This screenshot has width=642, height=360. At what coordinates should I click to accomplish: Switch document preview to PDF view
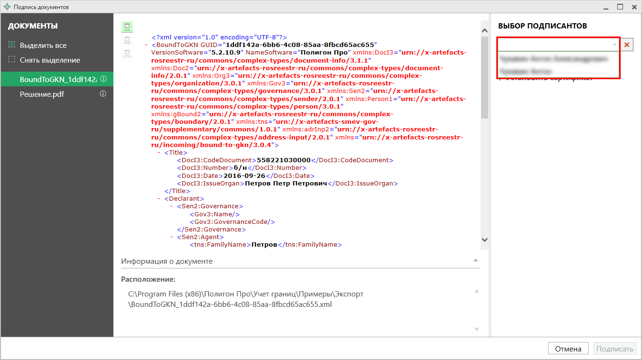click(127, 40)
